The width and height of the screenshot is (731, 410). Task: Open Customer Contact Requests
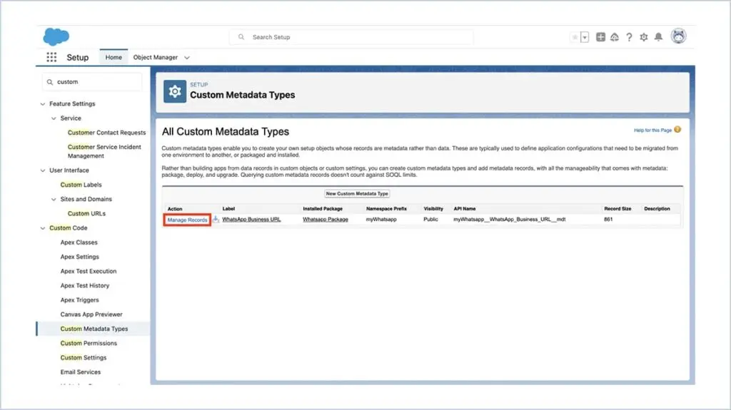coord(107,133)
